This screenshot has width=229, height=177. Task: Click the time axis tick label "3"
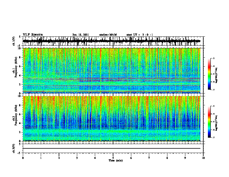click(77, 158)
